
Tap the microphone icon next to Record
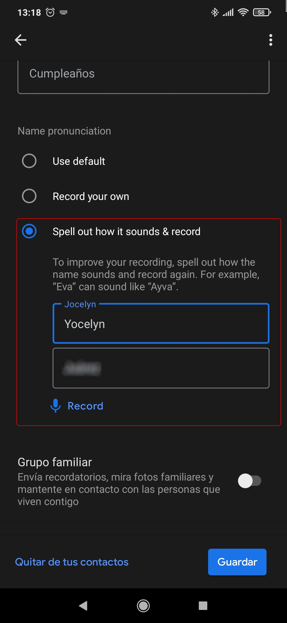[56, 406]
